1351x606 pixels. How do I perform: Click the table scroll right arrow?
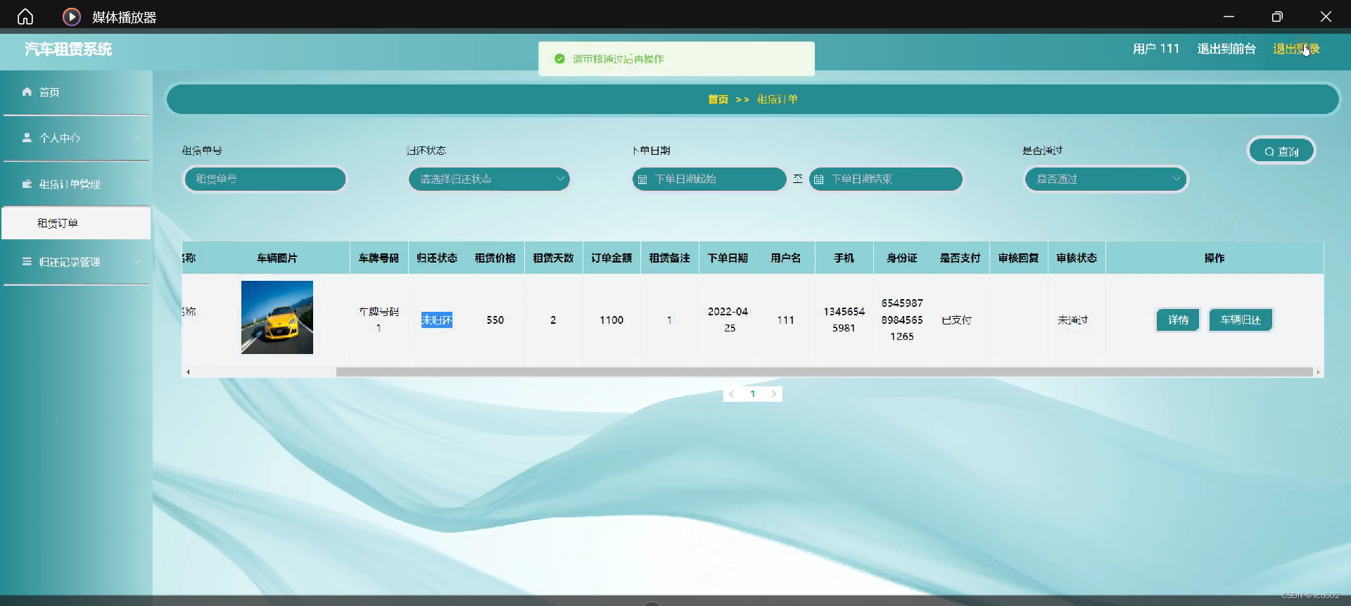1318,372
